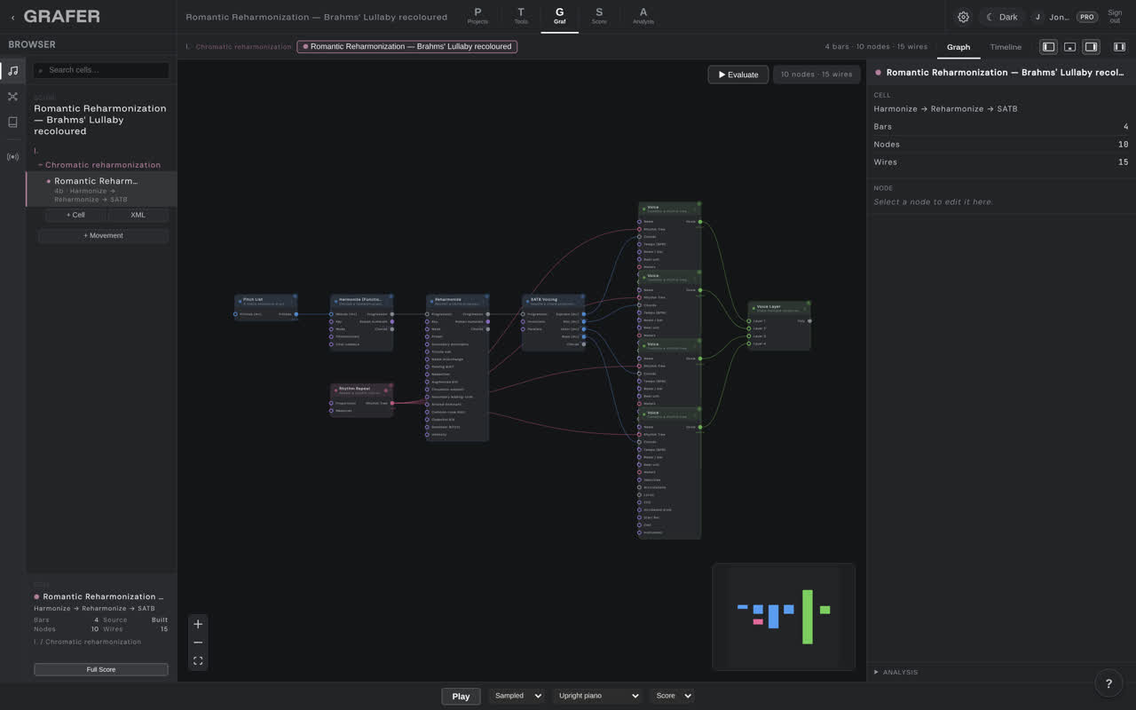This screenshot has width=1136, height=710.
Task: Open the Sampled dropdown
Action: tap(516, 696)
